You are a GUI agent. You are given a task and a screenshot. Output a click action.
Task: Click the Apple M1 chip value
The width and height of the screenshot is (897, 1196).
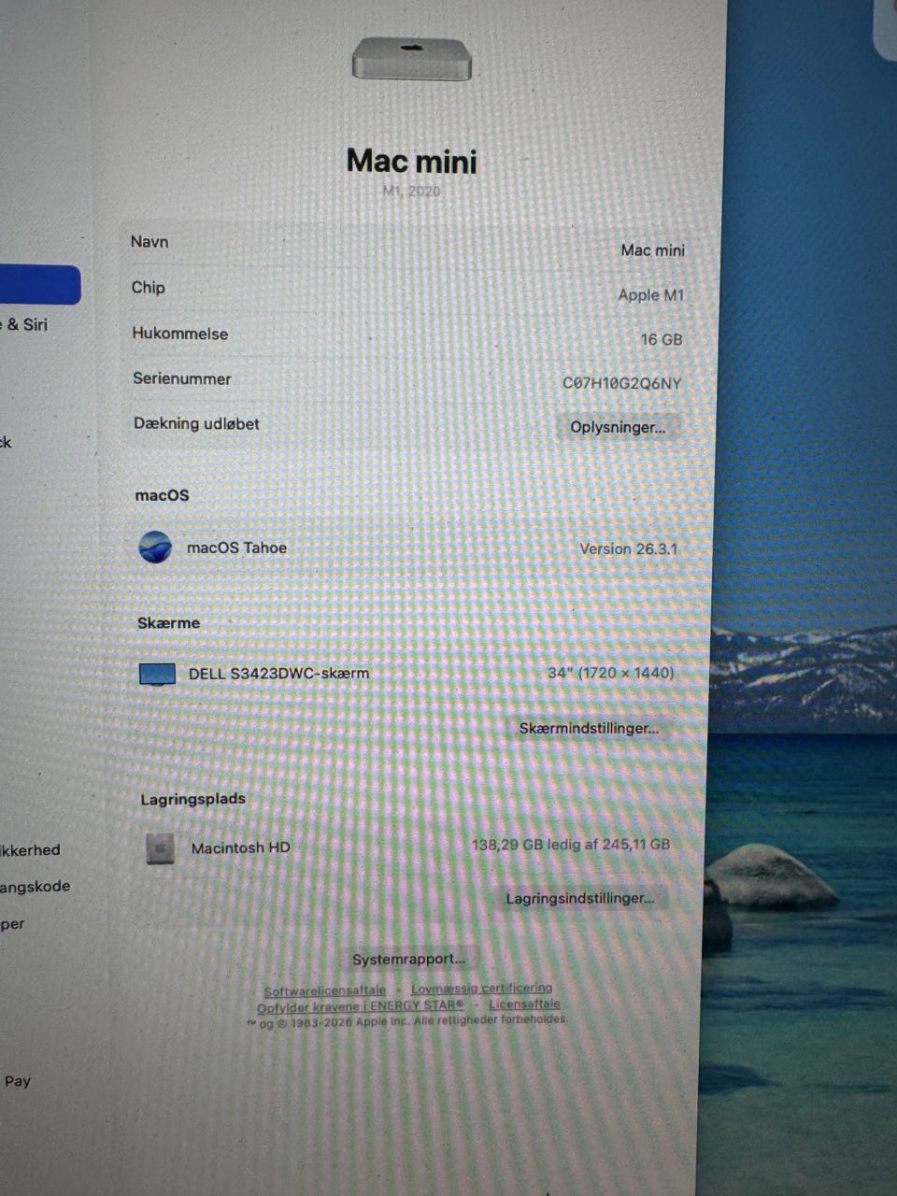(x=651, y=294)
